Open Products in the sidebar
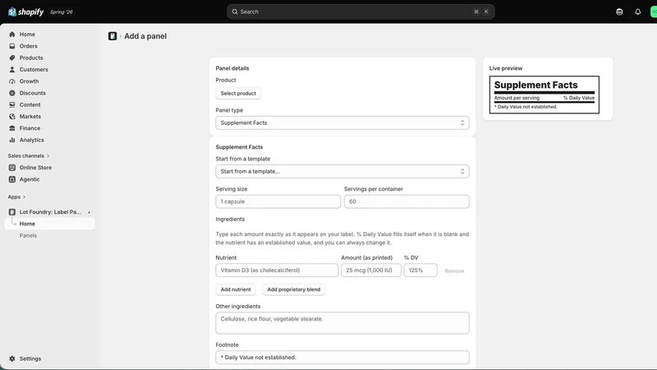Screen dimensions: 657x370 (31, 58)
